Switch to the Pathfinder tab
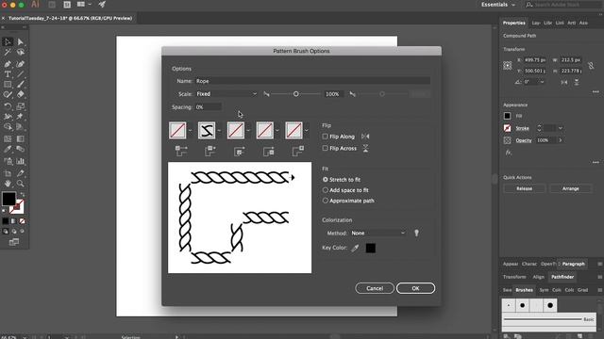604x339 pixels. [562, 277]
